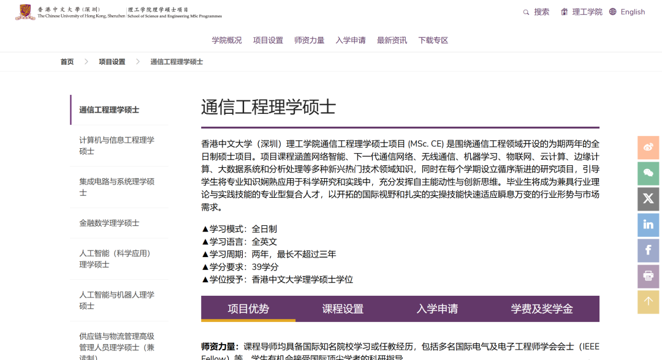Open search with magnifier icon
Viewport: 662px width, 360px height.
click(x=526, y=12)
